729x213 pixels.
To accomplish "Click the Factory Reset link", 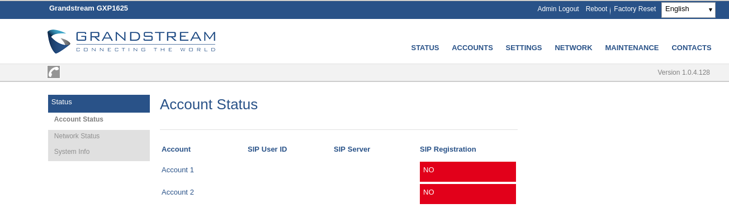I will [x=635, y=9].
